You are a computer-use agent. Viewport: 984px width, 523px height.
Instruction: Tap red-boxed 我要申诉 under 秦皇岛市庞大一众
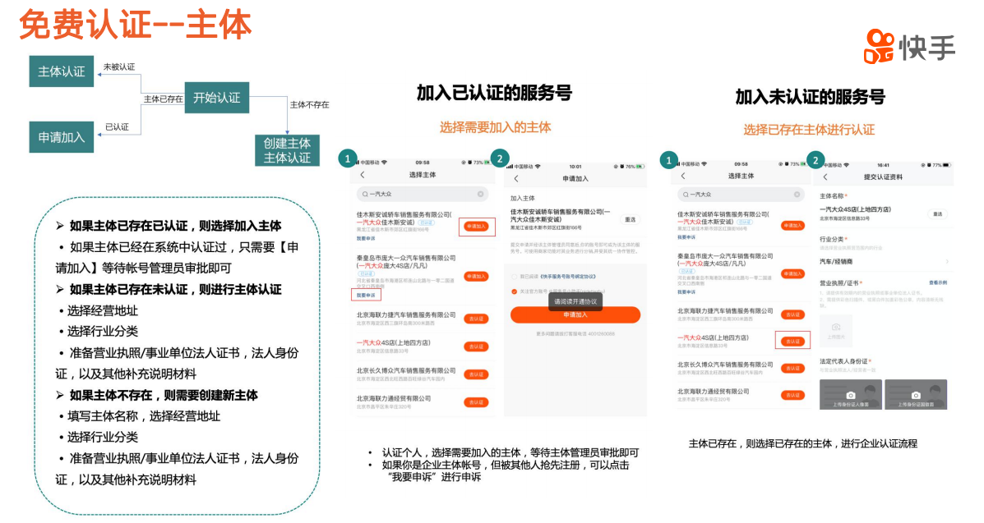click(x=366, y=295)
